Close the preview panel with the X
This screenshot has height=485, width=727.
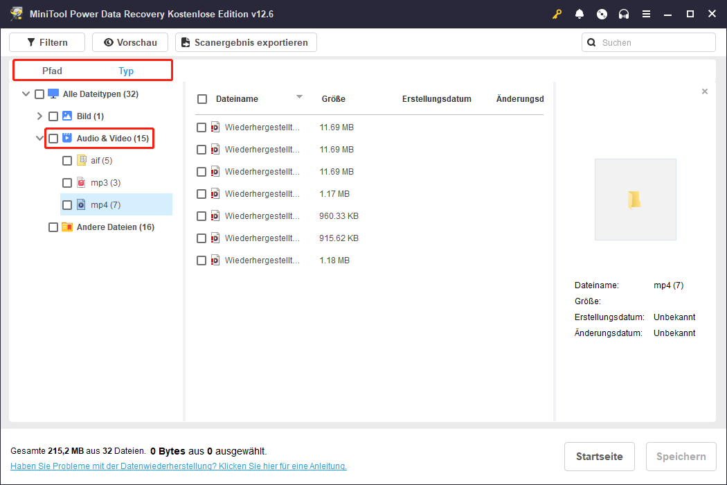click(705, 91)
